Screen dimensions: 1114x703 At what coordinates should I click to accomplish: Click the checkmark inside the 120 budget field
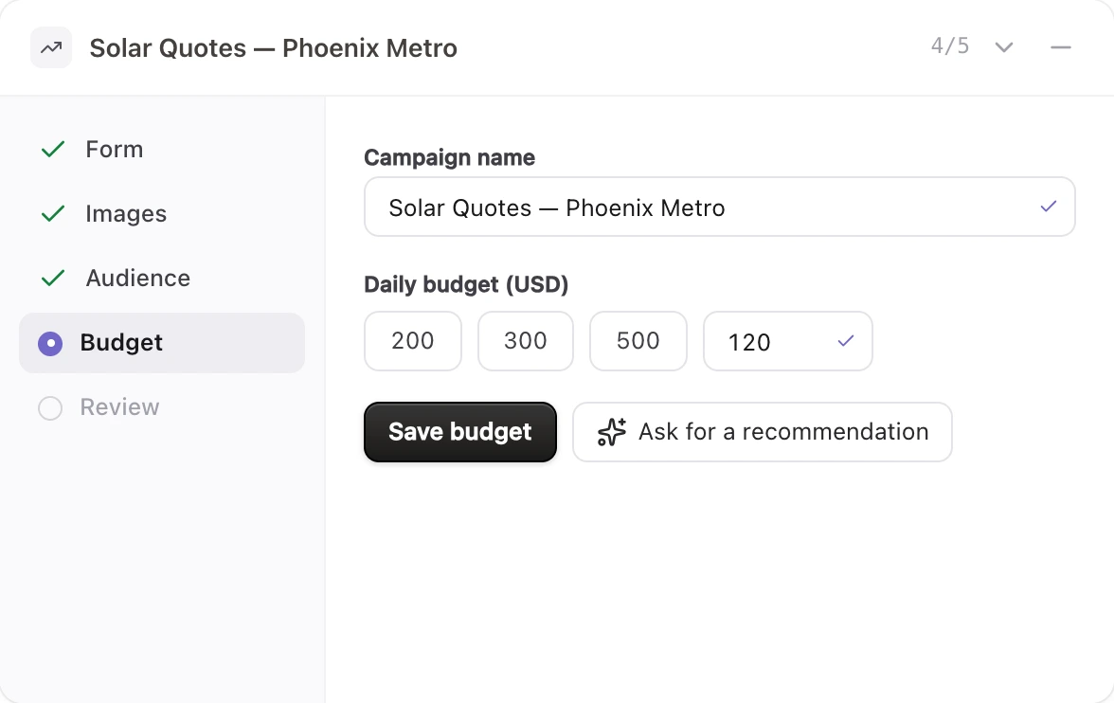tap(845, 341)
